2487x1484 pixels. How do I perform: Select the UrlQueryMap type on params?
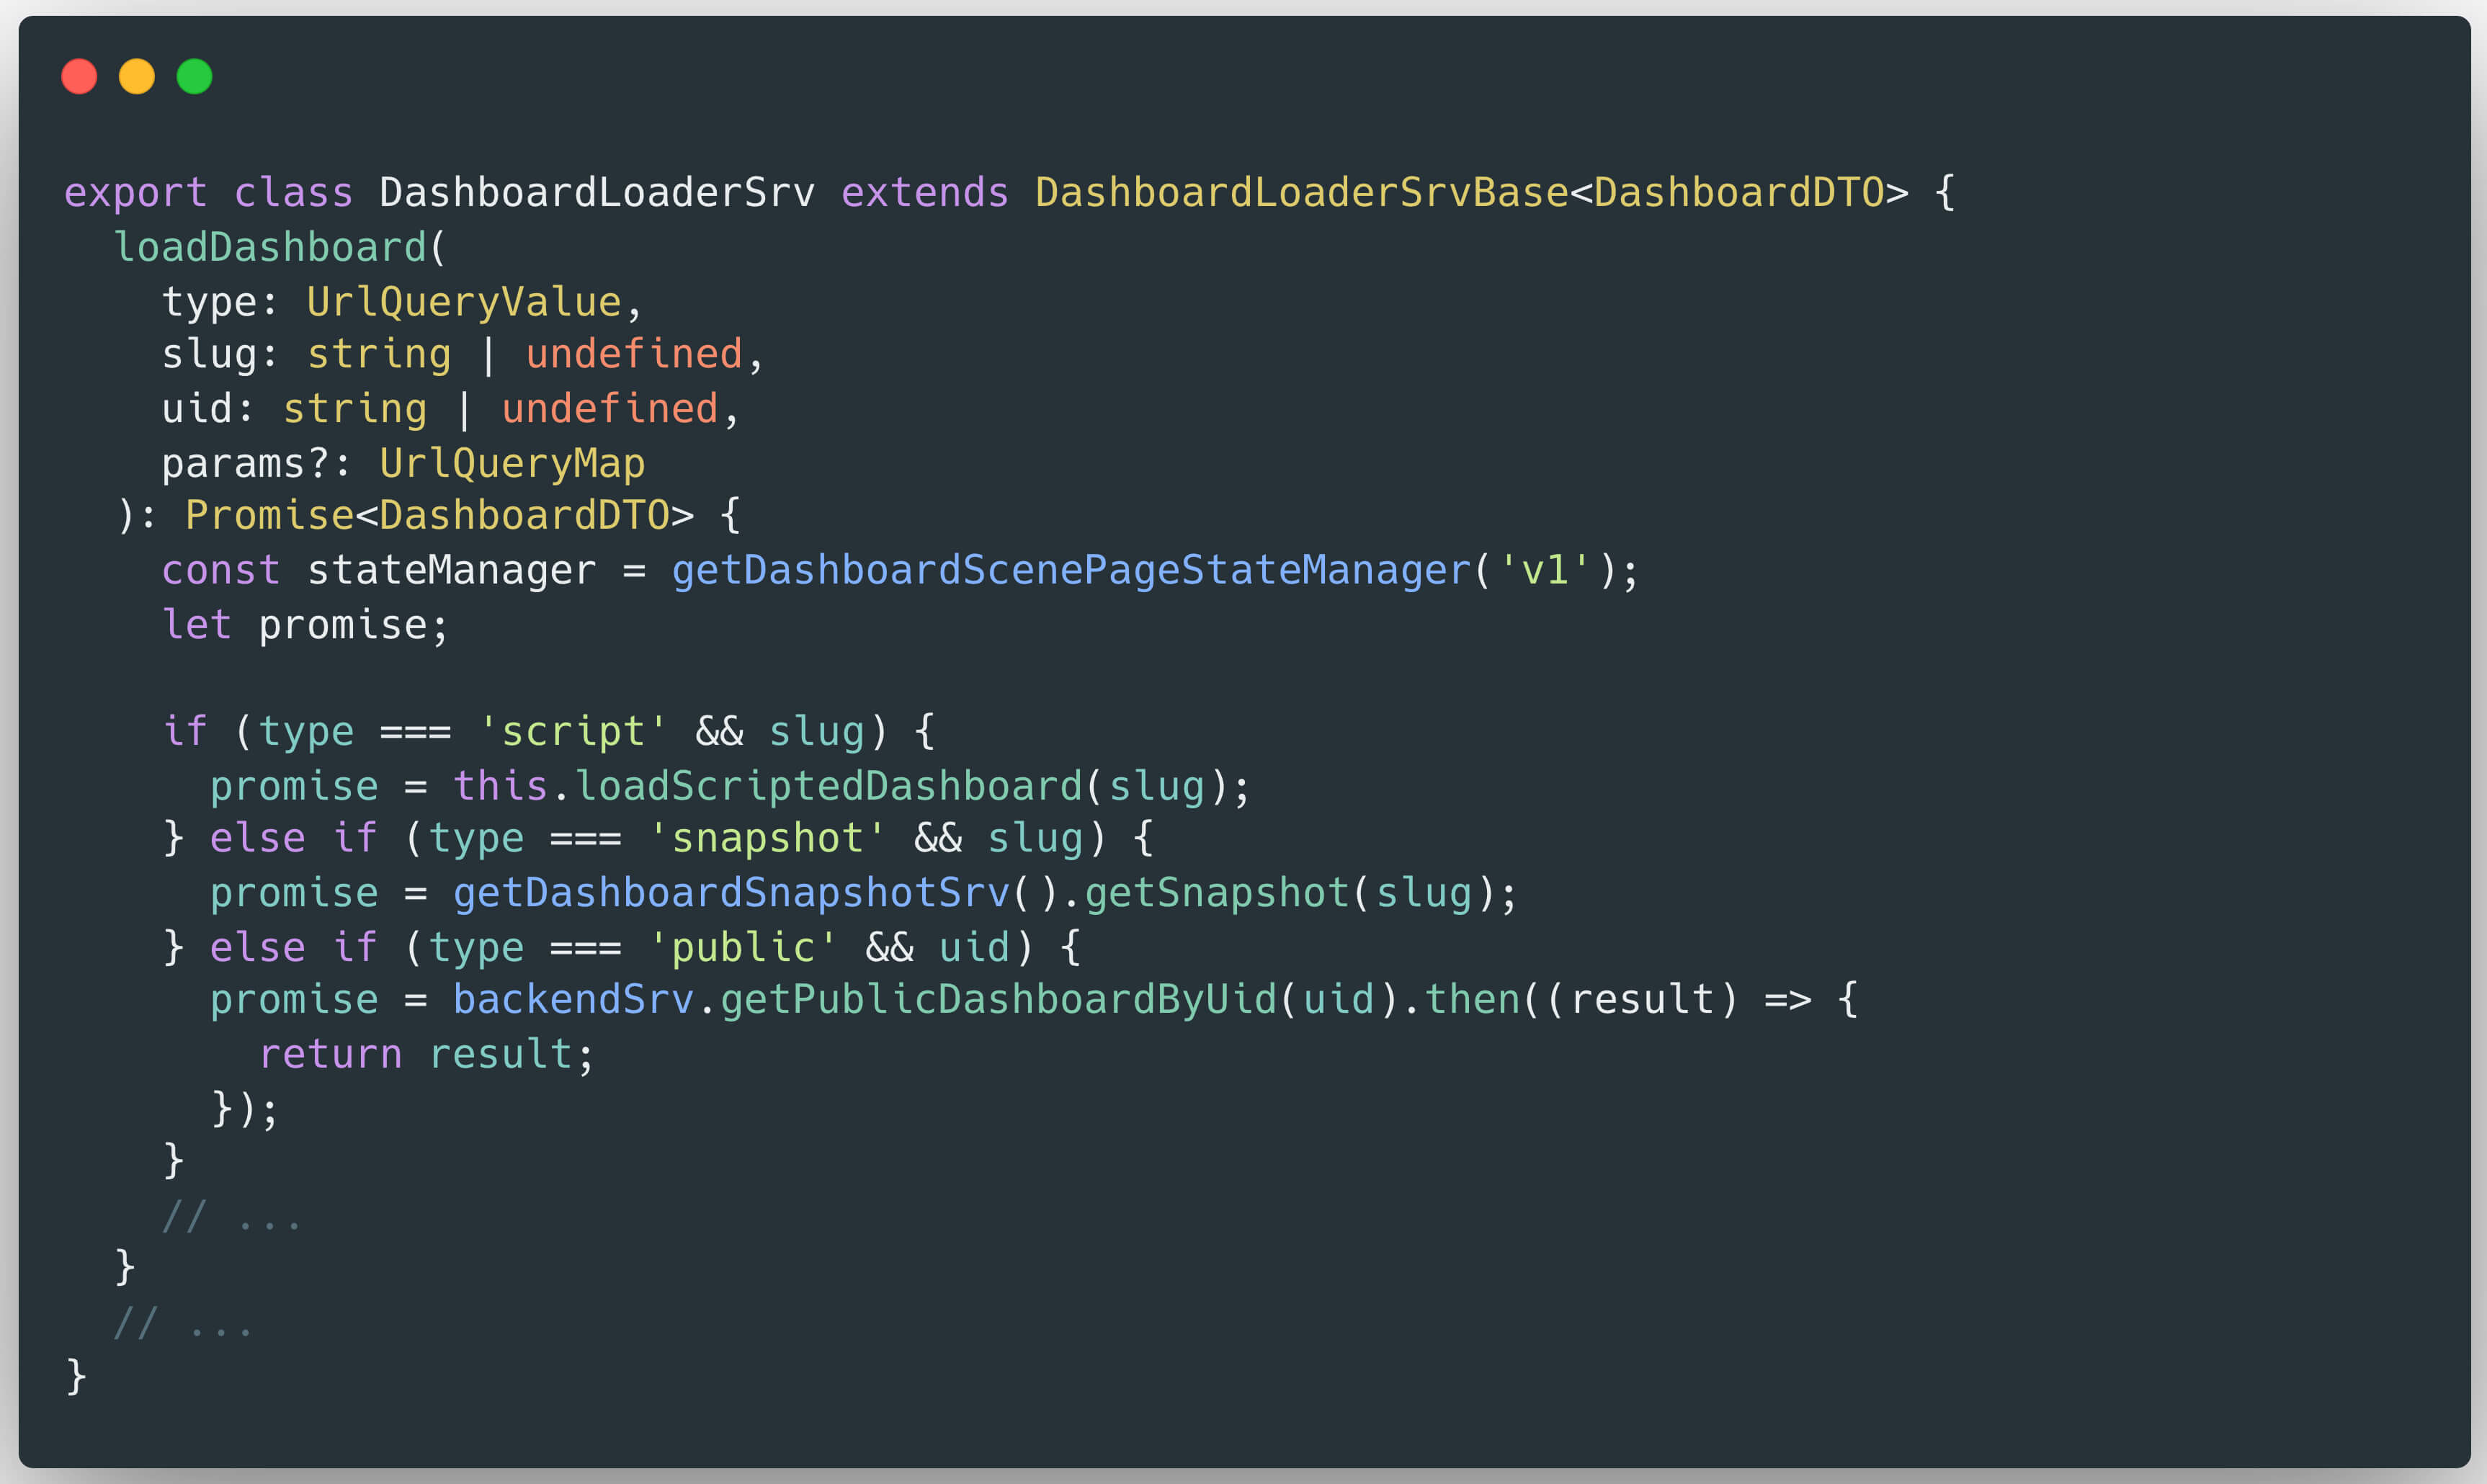[x=511, y=462]
